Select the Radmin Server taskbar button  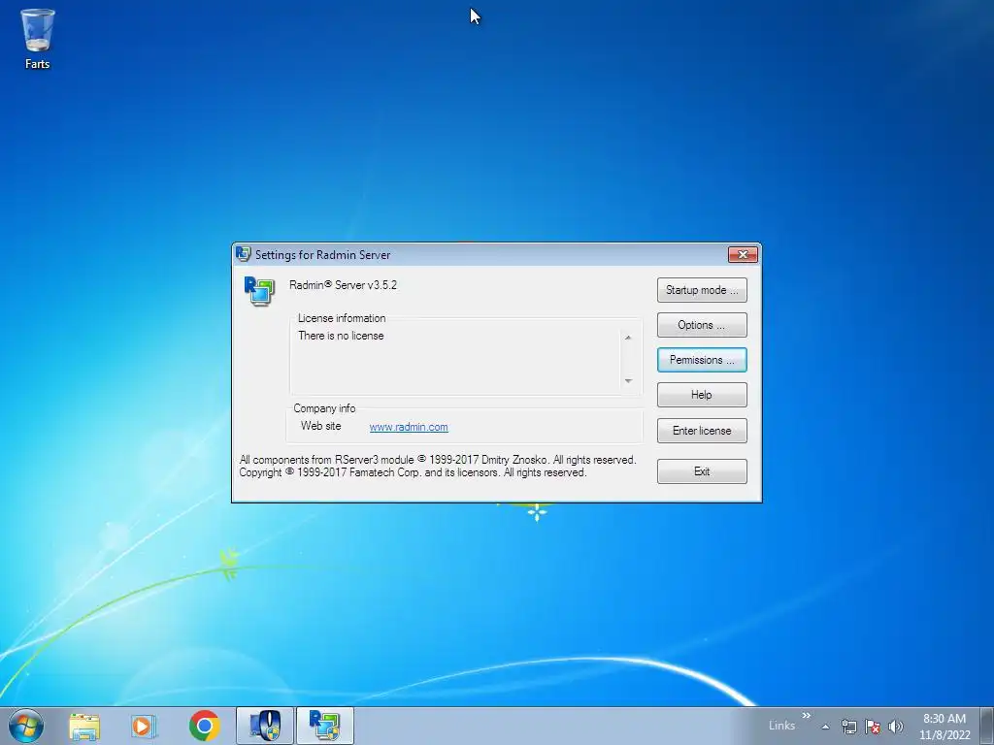[324, 726]
